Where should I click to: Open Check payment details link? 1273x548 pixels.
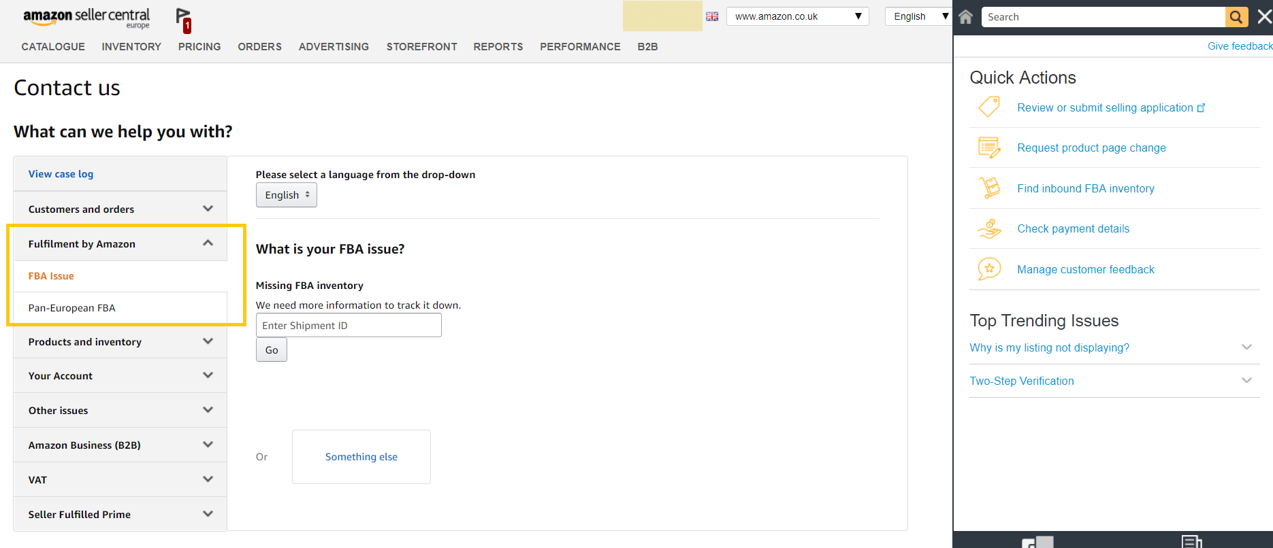coord(1073,228)
